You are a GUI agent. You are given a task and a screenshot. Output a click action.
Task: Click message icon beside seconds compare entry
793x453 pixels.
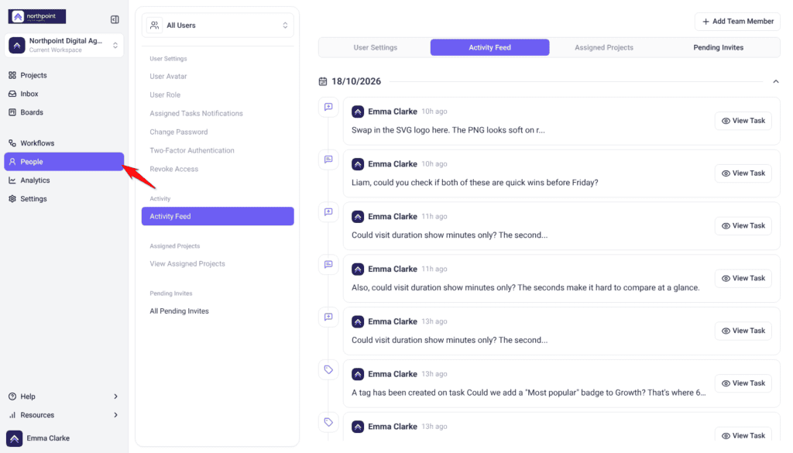(x=328, y=265)
